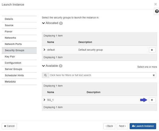Click the 'SG_1' name cell

pos(50,100)
